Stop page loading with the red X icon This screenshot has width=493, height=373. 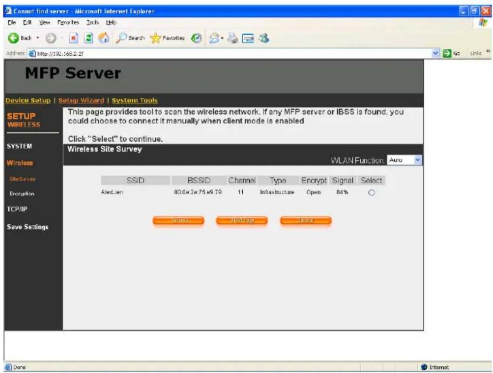pyautogui.click(x=73, y=38)
